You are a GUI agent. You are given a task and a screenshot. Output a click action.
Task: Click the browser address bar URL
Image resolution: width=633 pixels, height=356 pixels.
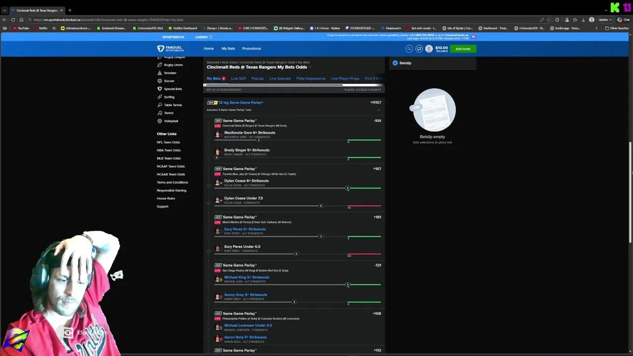tap(108, 20)
